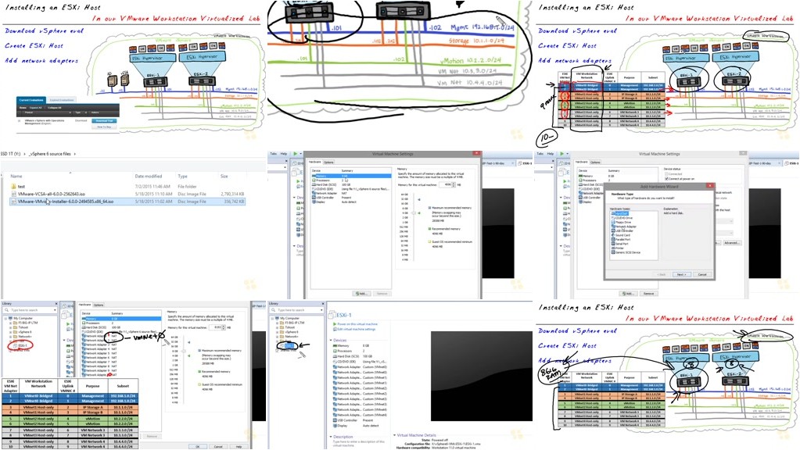Select VMware-VCSA-all-6.0.0 iso file
This screenshot has height=450, width=800.
pos(51,195)
